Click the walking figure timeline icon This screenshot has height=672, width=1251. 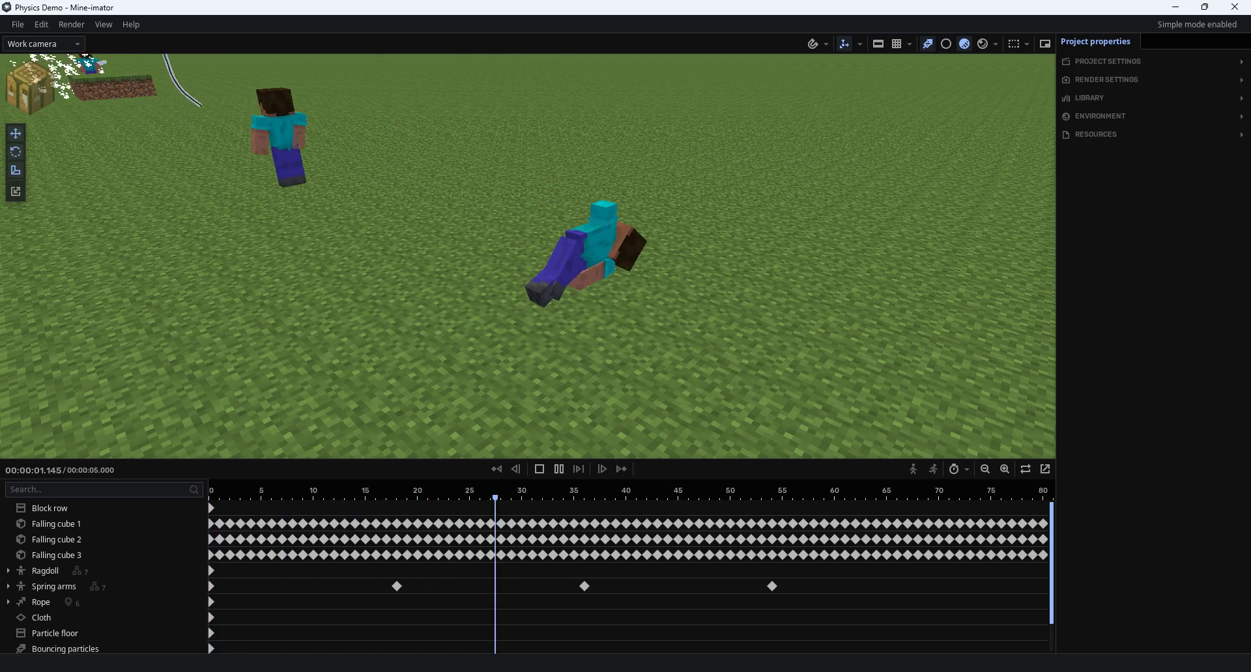(913, 469)
